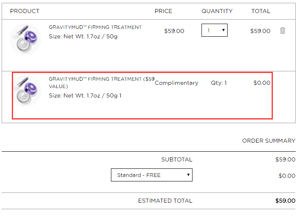
Task: Click the QUANTITY column header
Action: 217,11
